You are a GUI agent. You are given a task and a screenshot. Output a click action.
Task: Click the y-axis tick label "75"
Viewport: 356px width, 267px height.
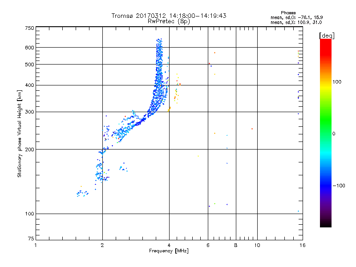pos(31,239)
